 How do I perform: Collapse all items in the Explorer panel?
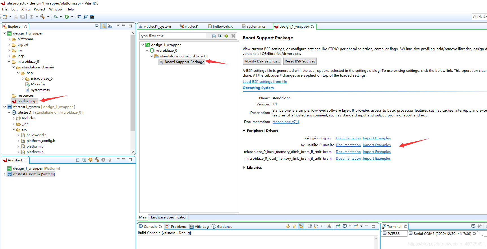[97, 26]
